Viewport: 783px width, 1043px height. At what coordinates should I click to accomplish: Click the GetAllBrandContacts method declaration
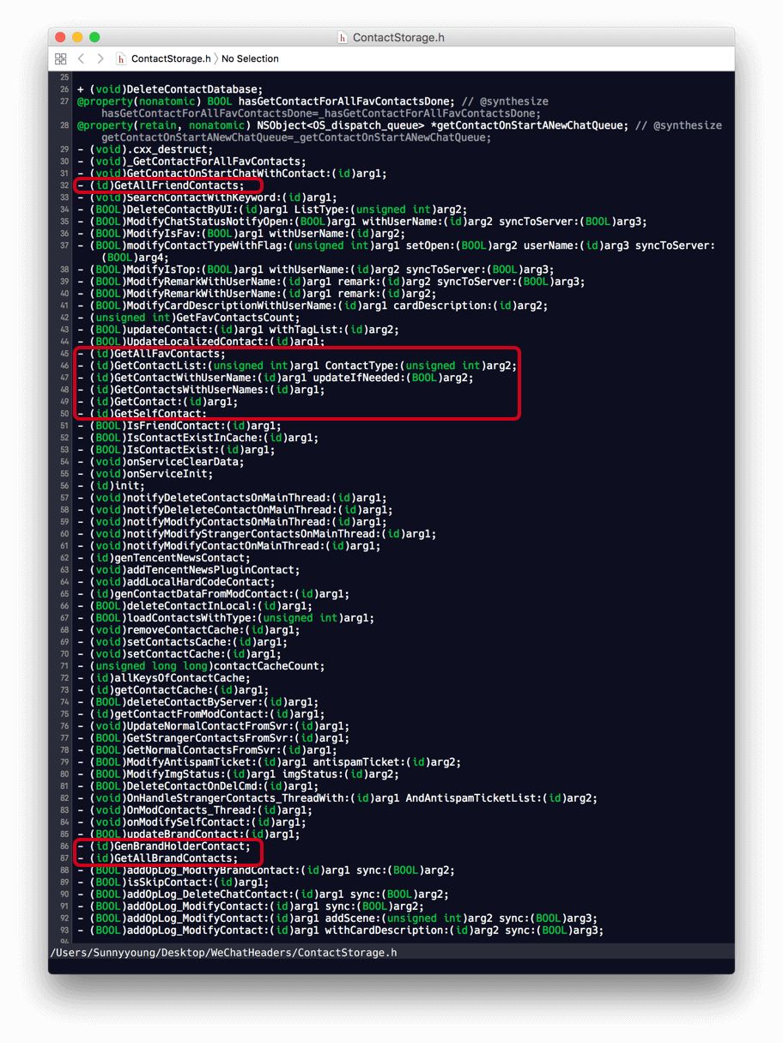[175, 858]
